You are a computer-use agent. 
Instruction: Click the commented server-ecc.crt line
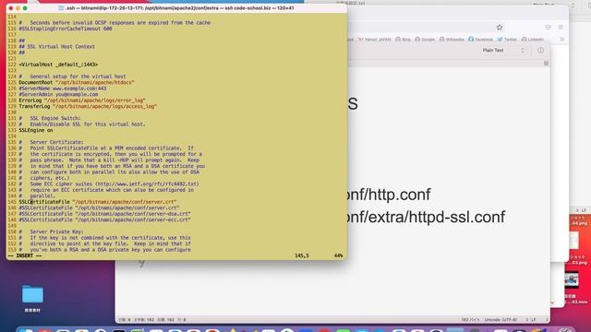tap(104, 219)
